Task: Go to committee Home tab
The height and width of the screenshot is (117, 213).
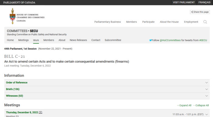Action: (x=10, y=40)
